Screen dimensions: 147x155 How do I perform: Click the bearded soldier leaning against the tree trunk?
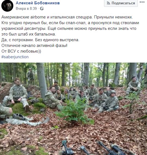coord(52,97)
